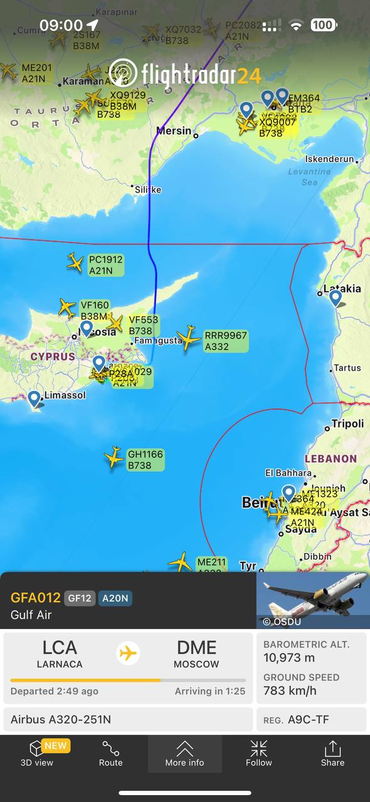
Task: Tap the Nicosia airport pin
Action: [86, 328]
